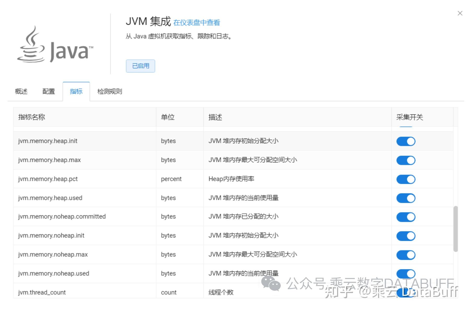Toggle the jvm.memory.noheap.max collection switch
Image resolution: width=470 pixels, height=311 pixels.
pyautogui.click(x=405, y=255)
